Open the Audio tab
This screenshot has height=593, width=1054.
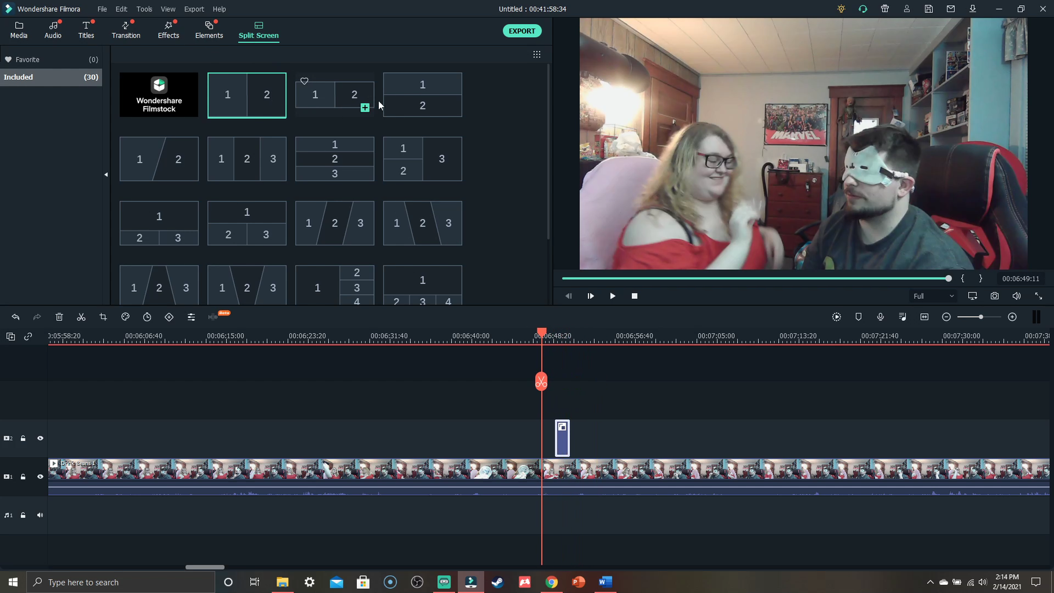[53, 30]
